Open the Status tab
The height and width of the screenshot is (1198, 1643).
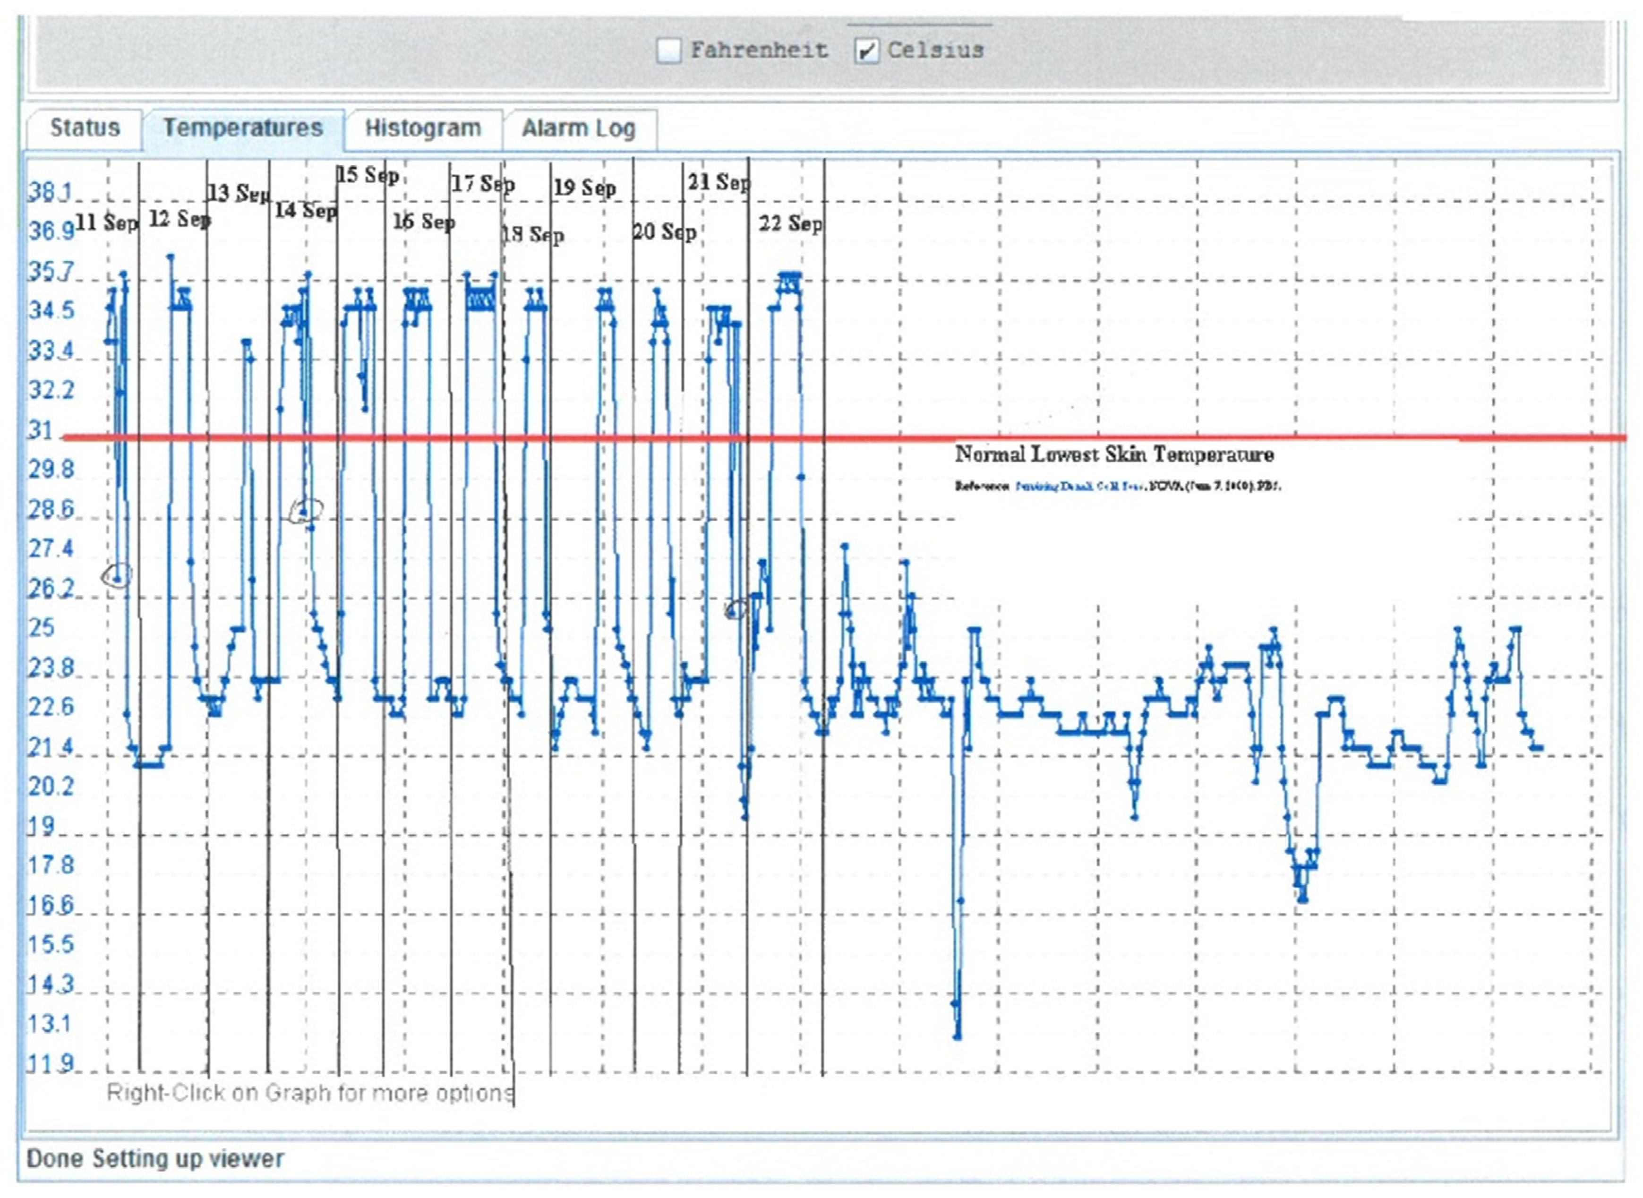click(85, 128)
